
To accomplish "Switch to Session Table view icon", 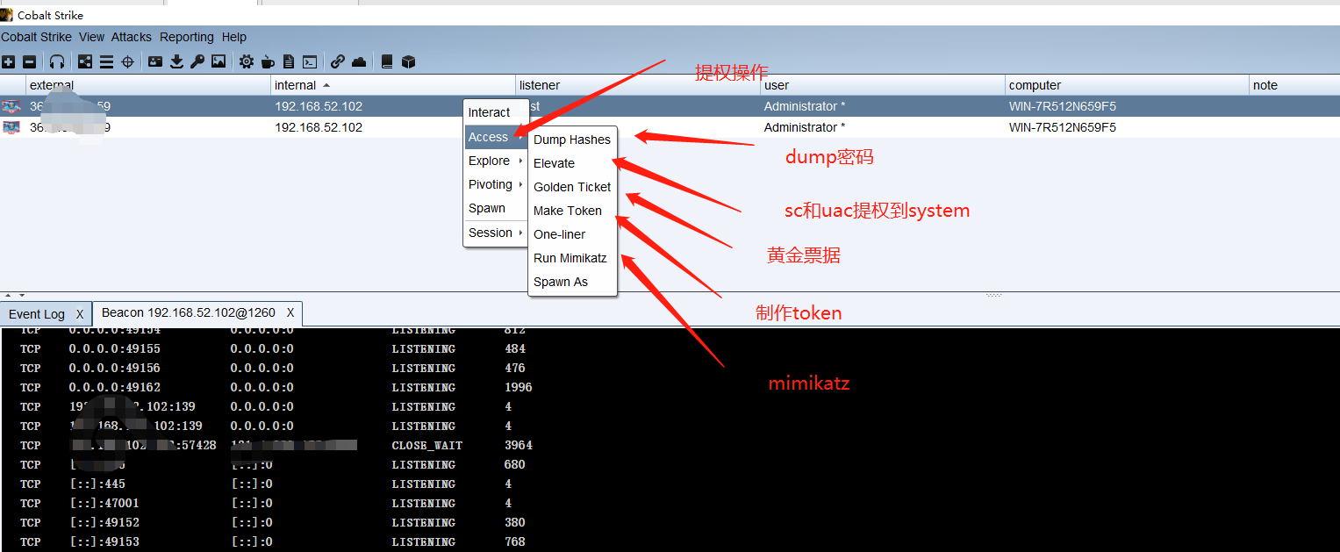I will [x=106, y=61].
